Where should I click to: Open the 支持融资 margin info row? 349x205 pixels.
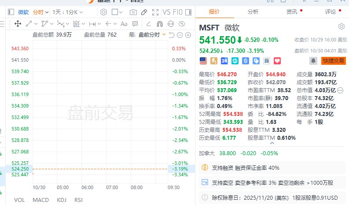tap(272, 168)
